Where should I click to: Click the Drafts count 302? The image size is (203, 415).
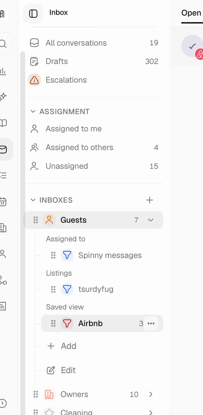tap(152, 61)
